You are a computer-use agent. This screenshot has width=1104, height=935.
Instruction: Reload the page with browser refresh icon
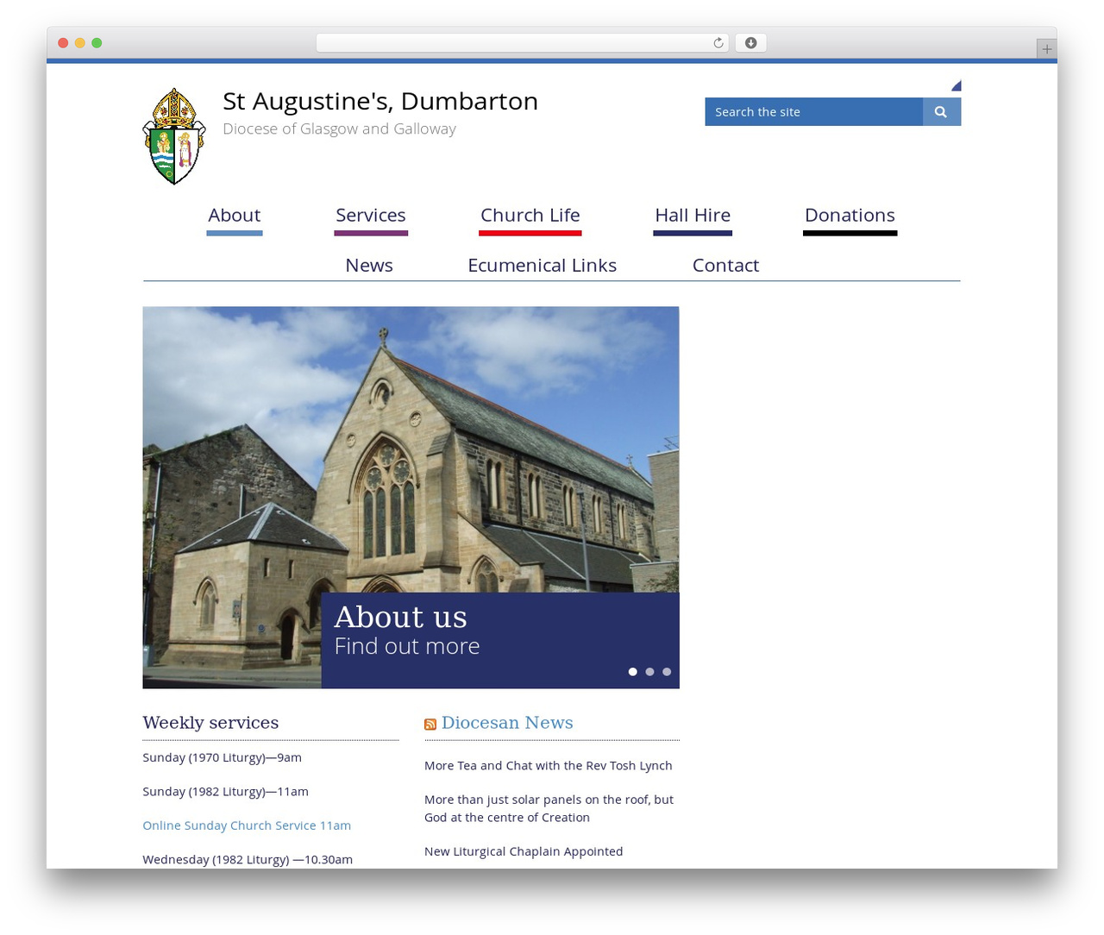[718, 43]
